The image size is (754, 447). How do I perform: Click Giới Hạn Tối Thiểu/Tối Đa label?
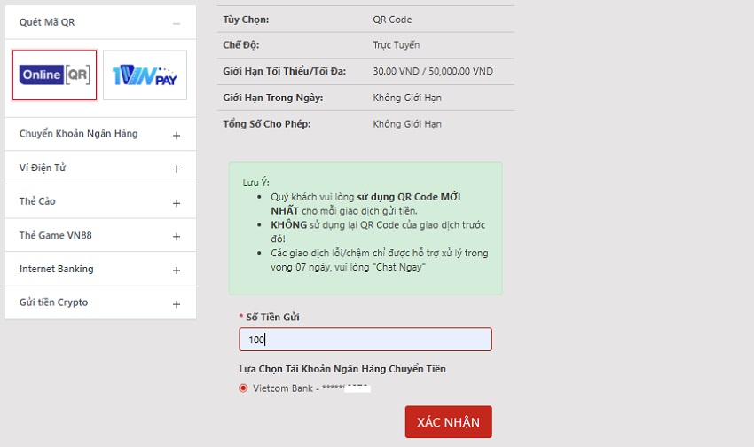click(x=284, y=71)
